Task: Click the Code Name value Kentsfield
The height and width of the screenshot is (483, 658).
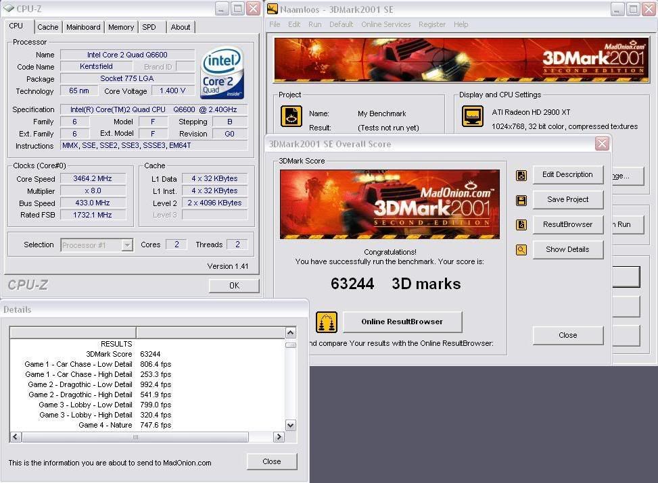Action: (96, 67)
